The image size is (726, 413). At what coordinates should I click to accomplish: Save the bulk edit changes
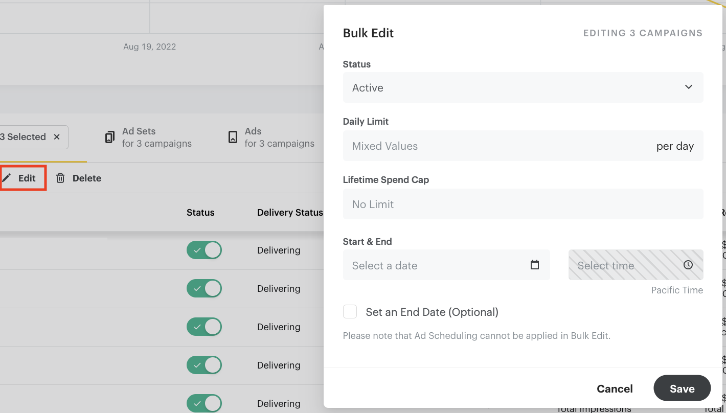click(682, 388)
